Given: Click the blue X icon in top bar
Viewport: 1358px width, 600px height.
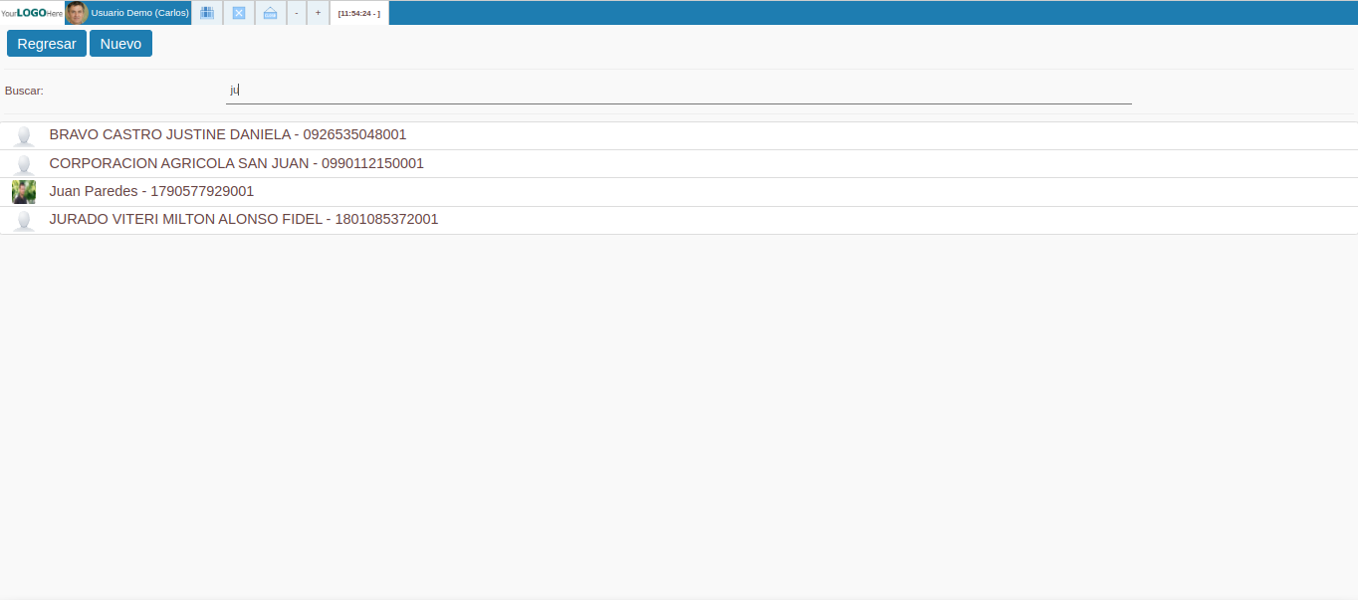Looking at the screenshot, I should 239,13.
